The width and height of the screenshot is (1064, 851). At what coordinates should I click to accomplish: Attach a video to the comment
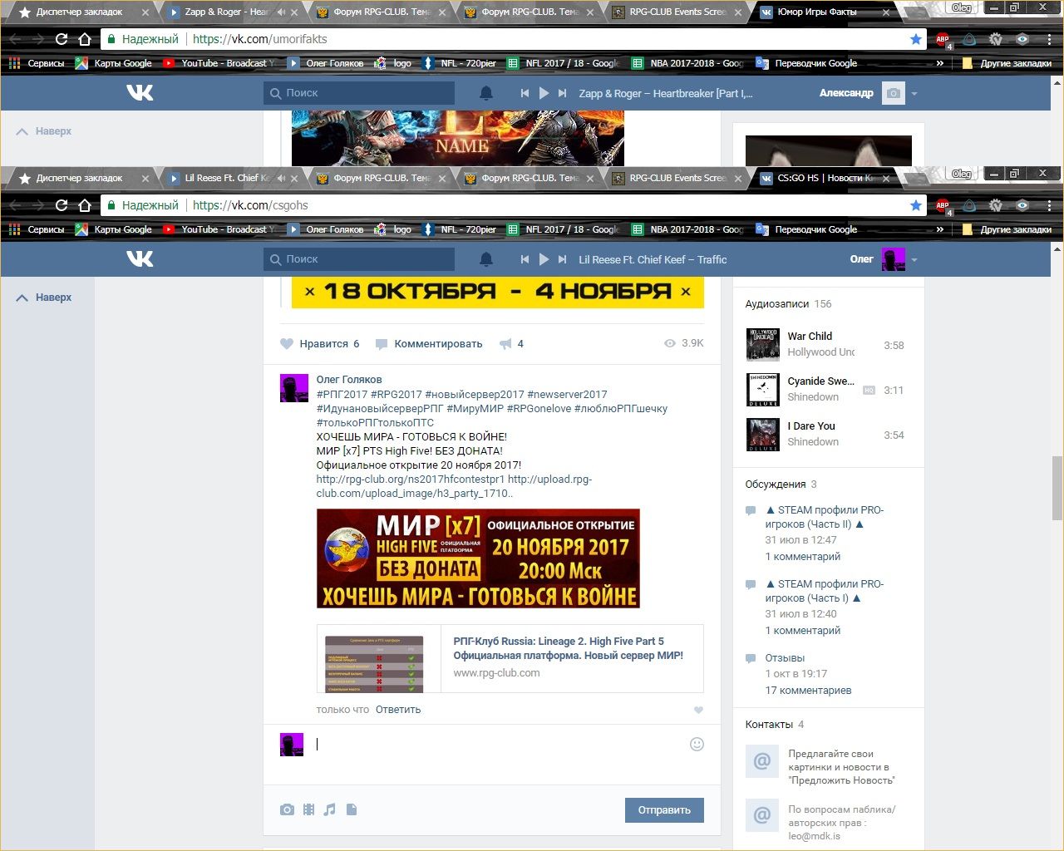click(x=308, y=809)
